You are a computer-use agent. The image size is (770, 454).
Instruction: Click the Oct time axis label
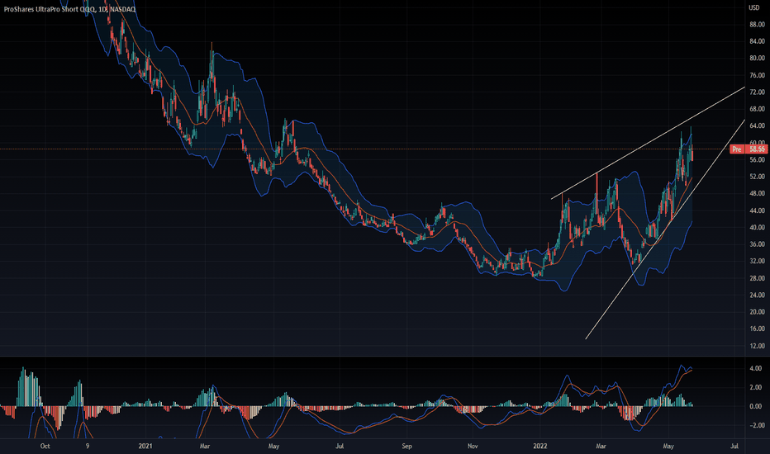click(x=45, y=446)
